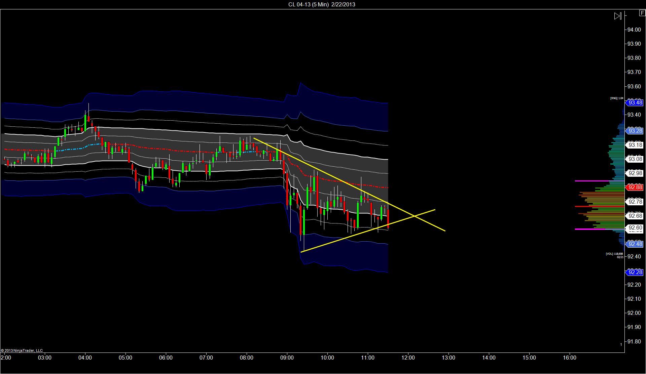Click the 04:00 time axis label
Viewport: 646px width, 374px height.
pyautogui.click(x=85, y=358)
